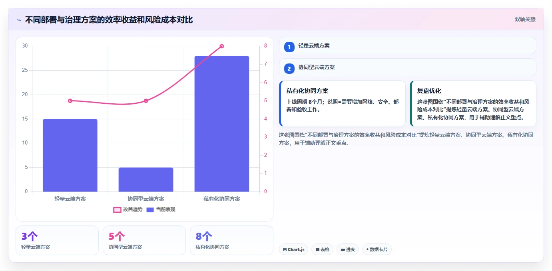Viewport: 552px width, 271px height.
Task: Select the 5个 协同型云端方案 stat card
Action: tap(144, 240)
